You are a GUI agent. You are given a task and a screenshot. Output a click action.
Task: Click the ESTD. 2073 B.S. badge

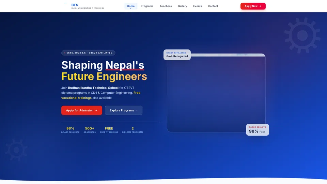click(88, 53)
